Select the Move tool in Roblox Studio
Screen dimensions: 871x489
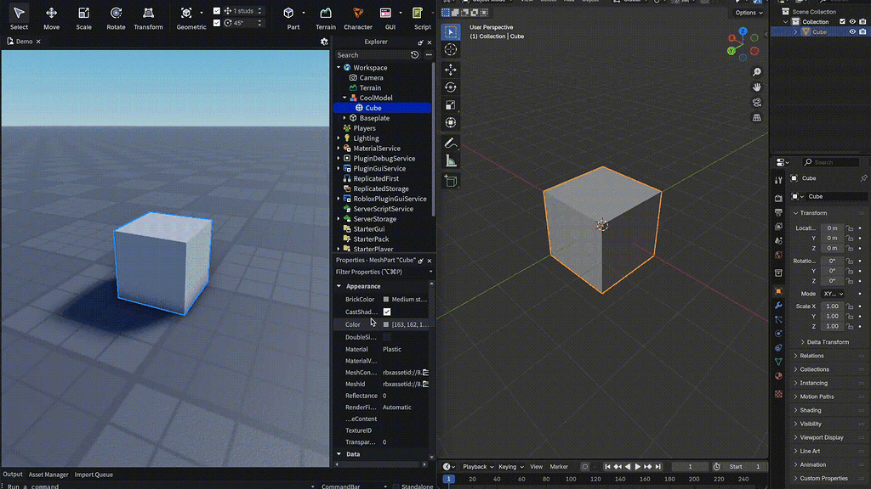(51, 17)
